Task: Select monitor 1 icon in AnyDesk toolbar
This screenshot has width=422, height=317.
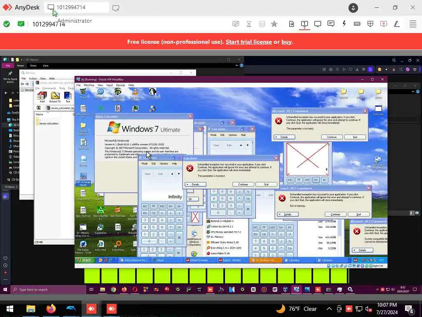Action: 305,24
